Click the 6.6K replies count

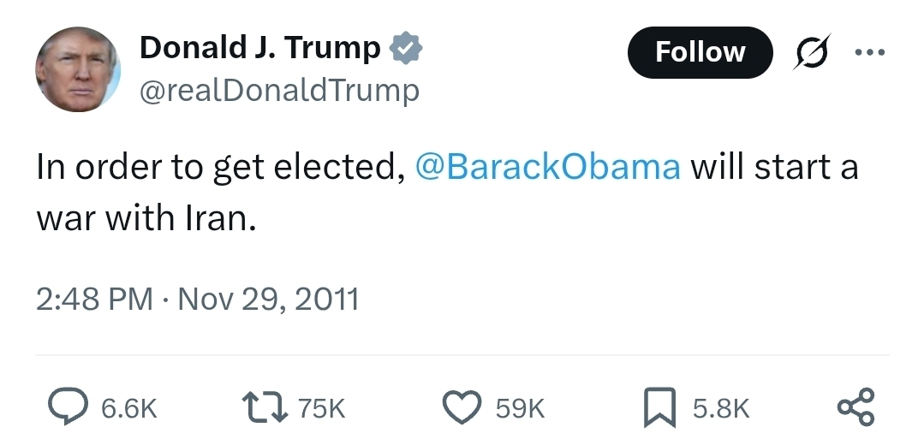pyautogui.click(x=129, y=409)
